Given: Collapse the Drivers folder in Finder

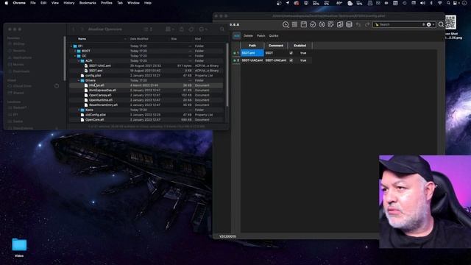Looking at the screenshot, I should (79, 80).
